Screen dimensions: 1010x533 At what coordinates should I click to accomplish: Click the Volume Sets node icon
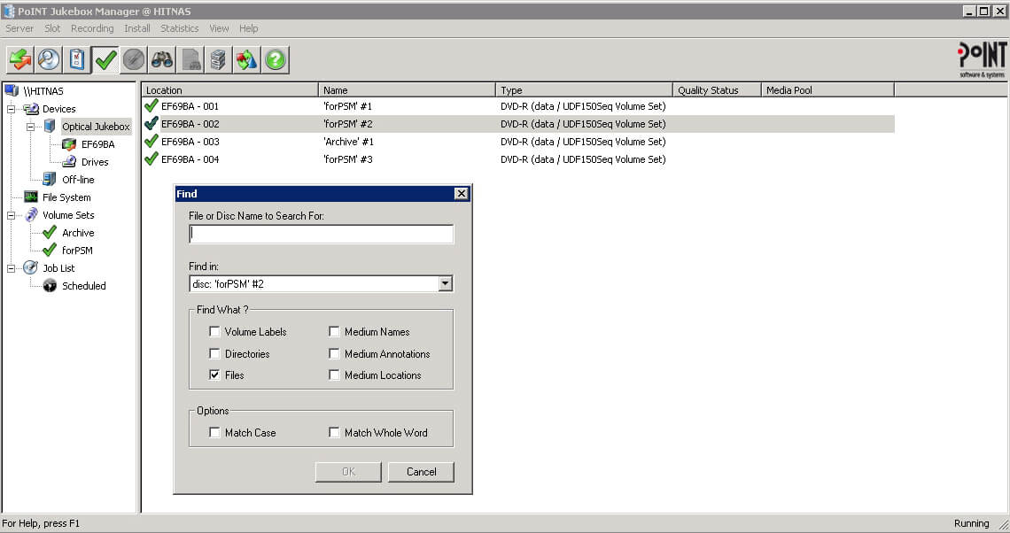(x=31, y=214)
